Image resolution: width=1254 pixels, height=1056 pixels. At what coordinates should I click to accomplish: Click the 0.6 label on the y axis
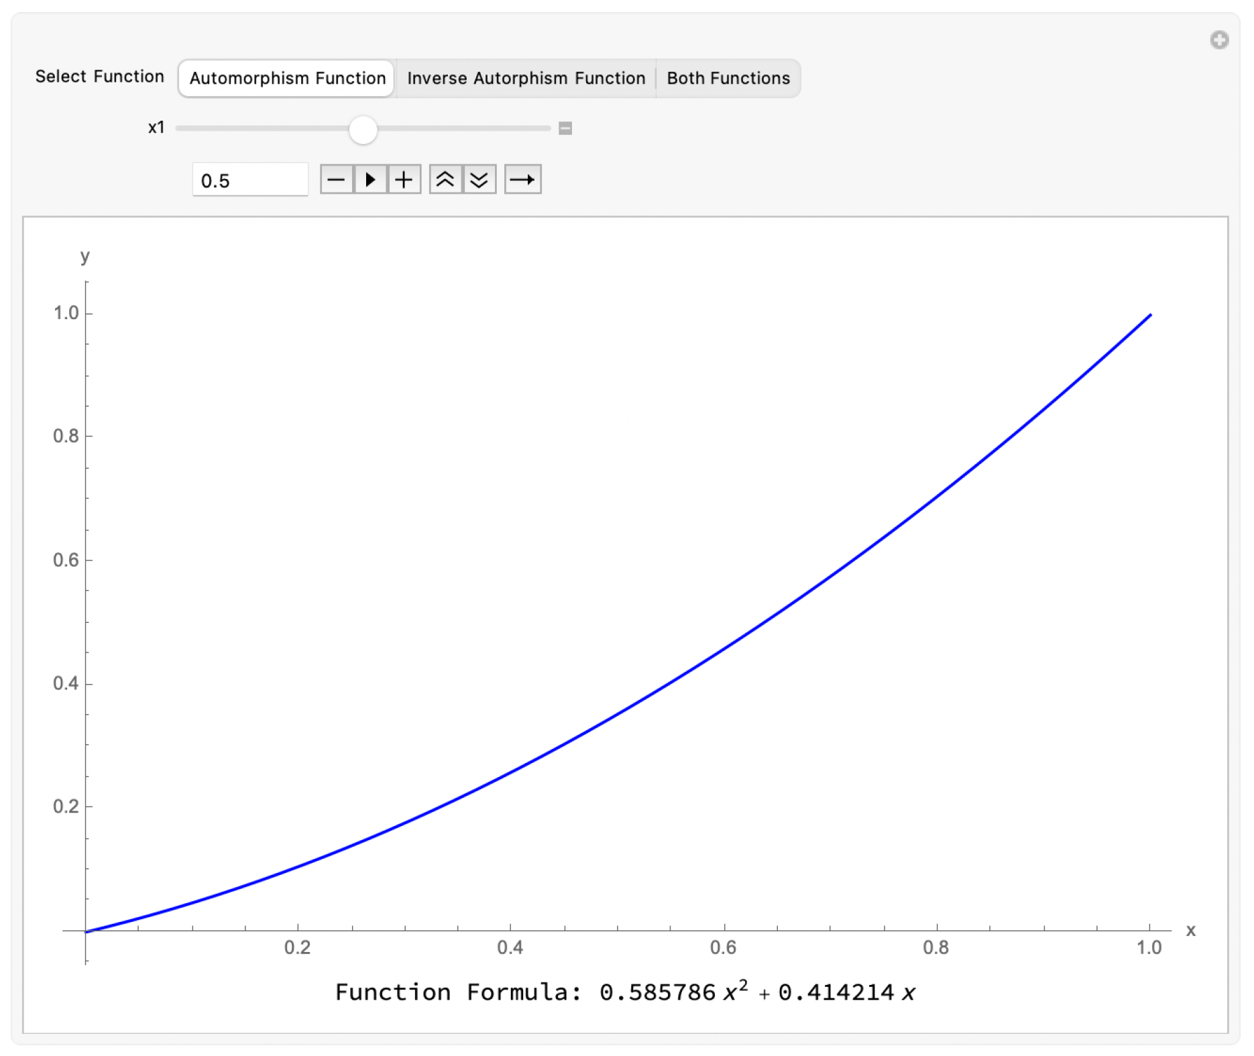pos(66,560)
